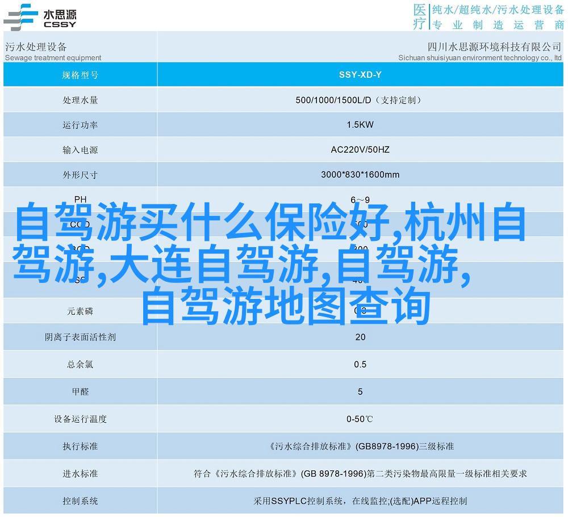Select the 处理水量 row label
The image size is (568, 517).
point(80,100)
